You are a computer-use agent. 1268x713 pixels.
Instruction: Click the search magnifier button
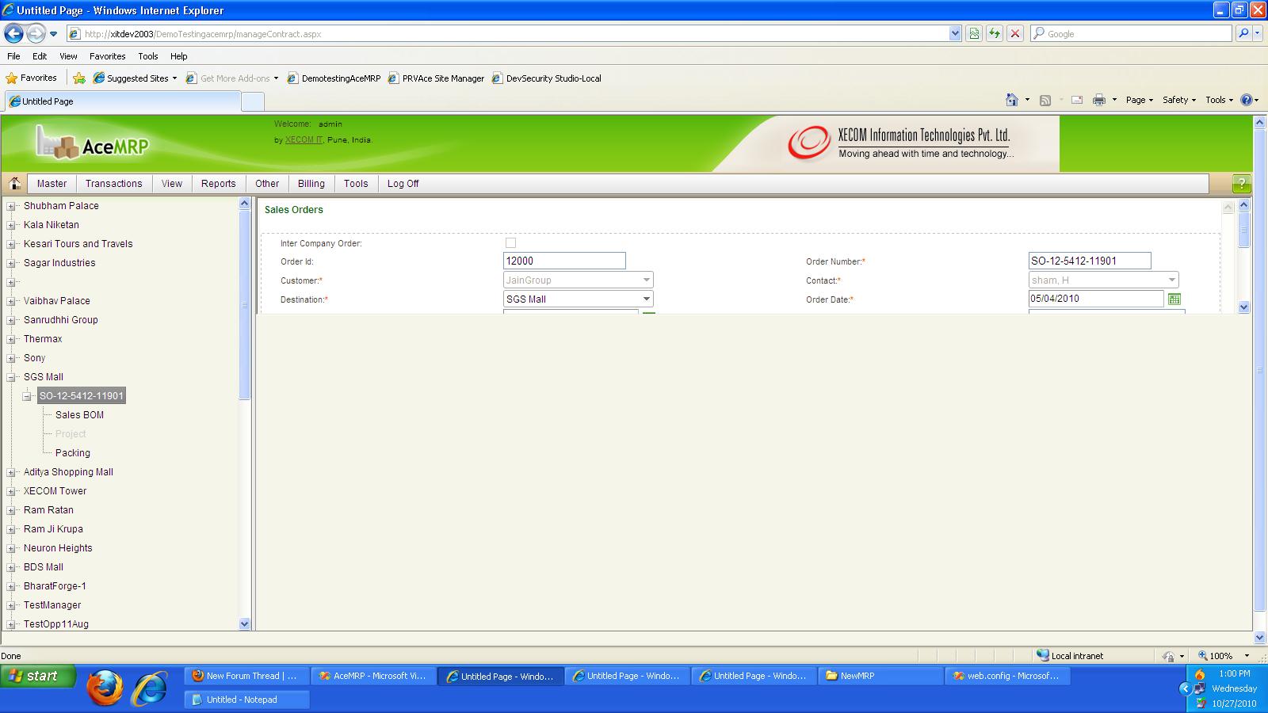coord(1243,33)
